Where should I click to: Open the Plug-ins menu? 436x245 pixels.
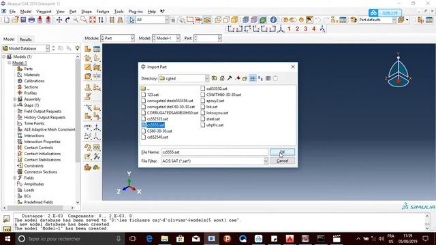coord(136,12)
